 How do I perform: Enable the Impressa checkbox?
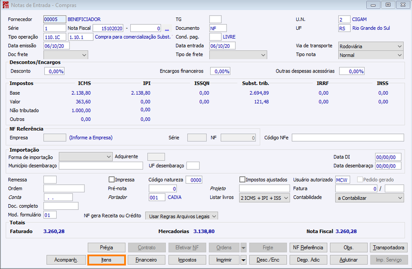[x=111, y=180]
